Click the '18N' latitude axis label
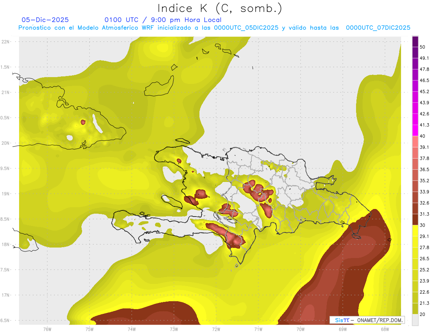 (6, 244)
